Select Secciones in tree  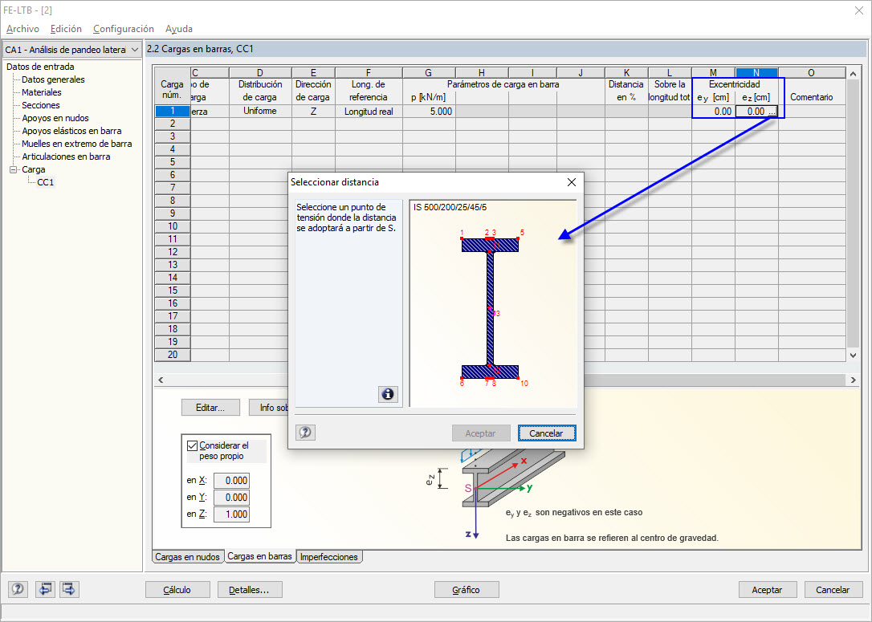tap(41, 105)
